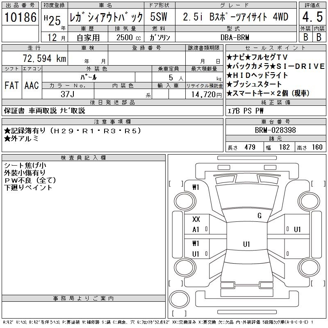
Task: Click recycle deposit 14,720円
Action: pyautogui.click(x=206, y=95)
